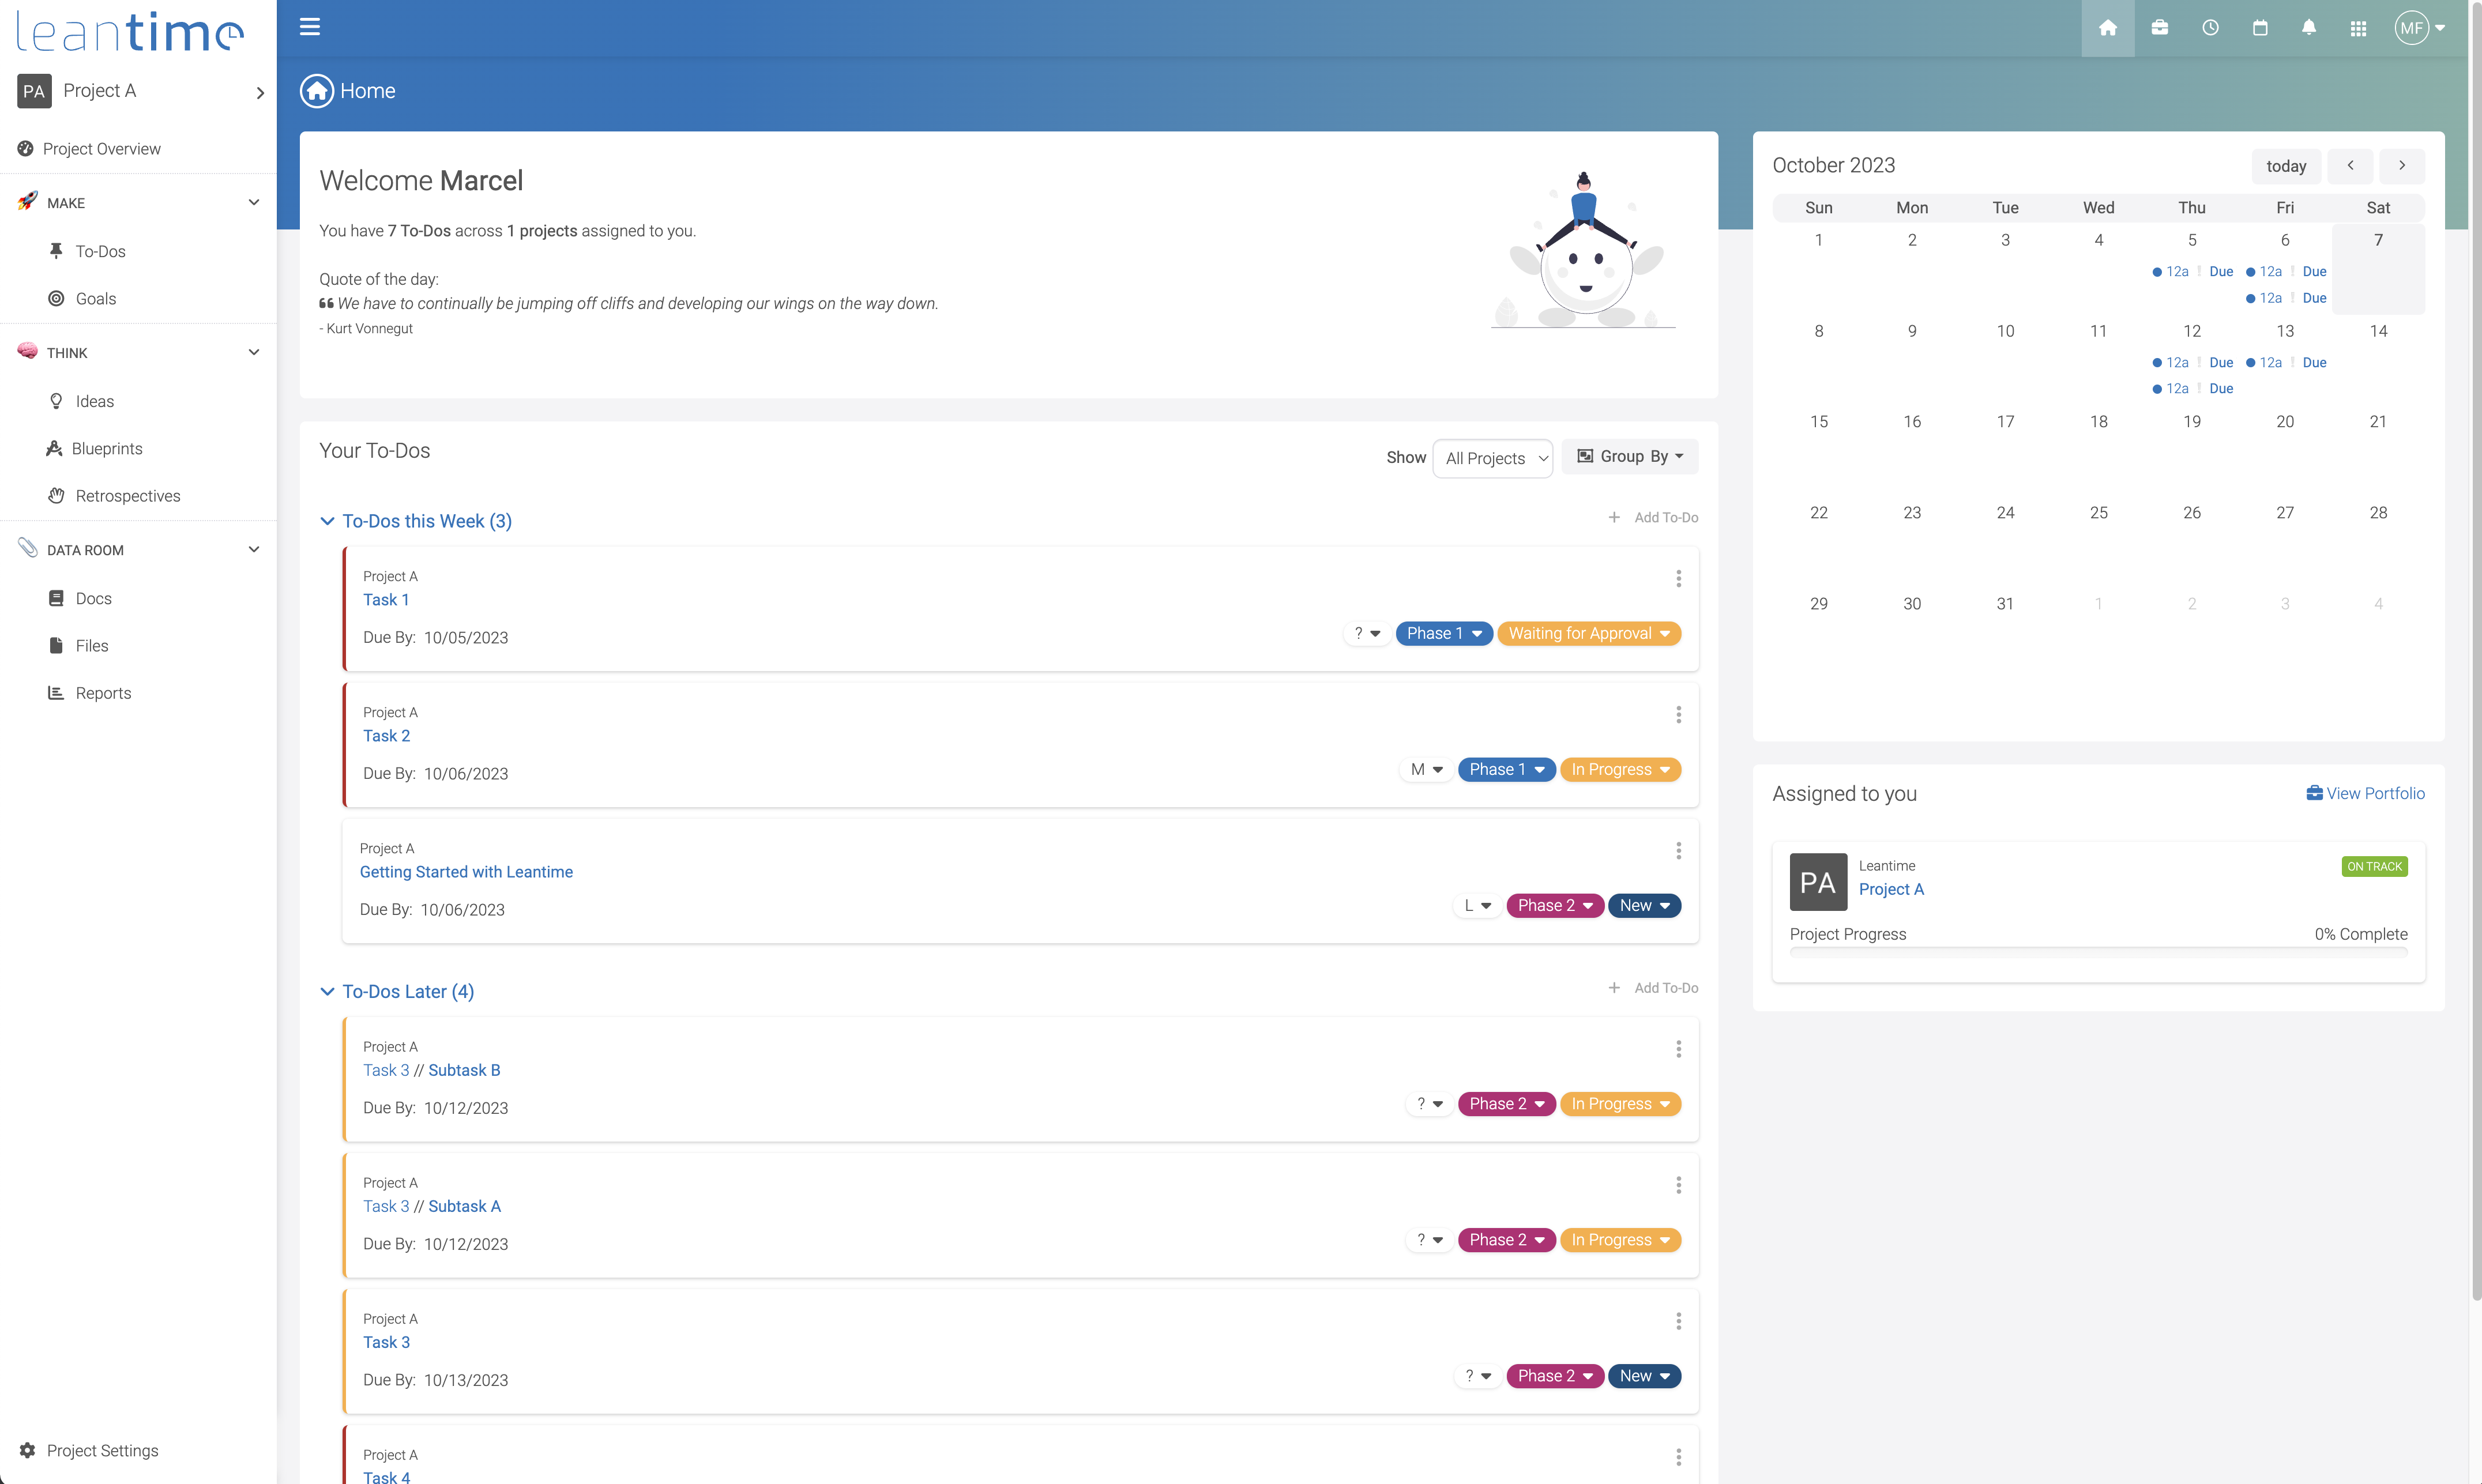Click the Home icon in top navigation

[x=2107, y=28]
